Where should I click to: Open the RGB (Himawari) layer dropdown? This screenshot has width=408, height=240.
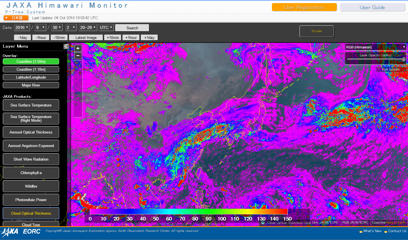tap(375, 47)
